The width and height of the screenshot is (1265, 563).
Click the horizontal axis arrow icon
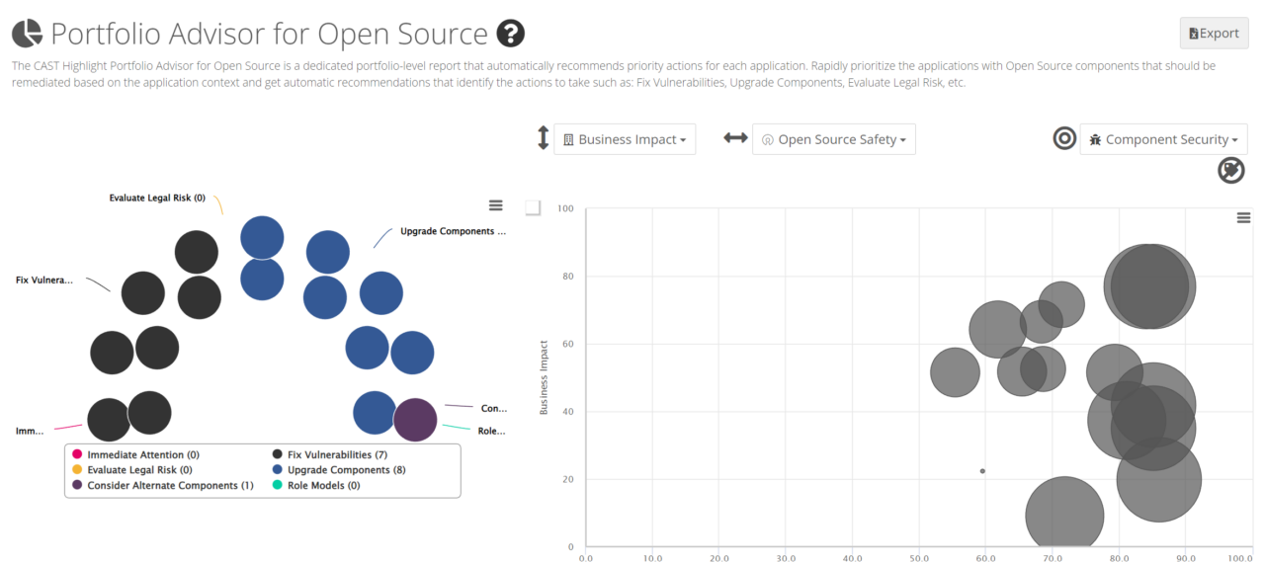pos(735,138)
